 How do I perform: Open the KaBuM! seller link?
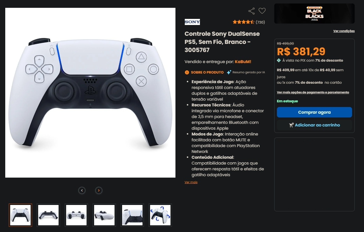point(243,62)
